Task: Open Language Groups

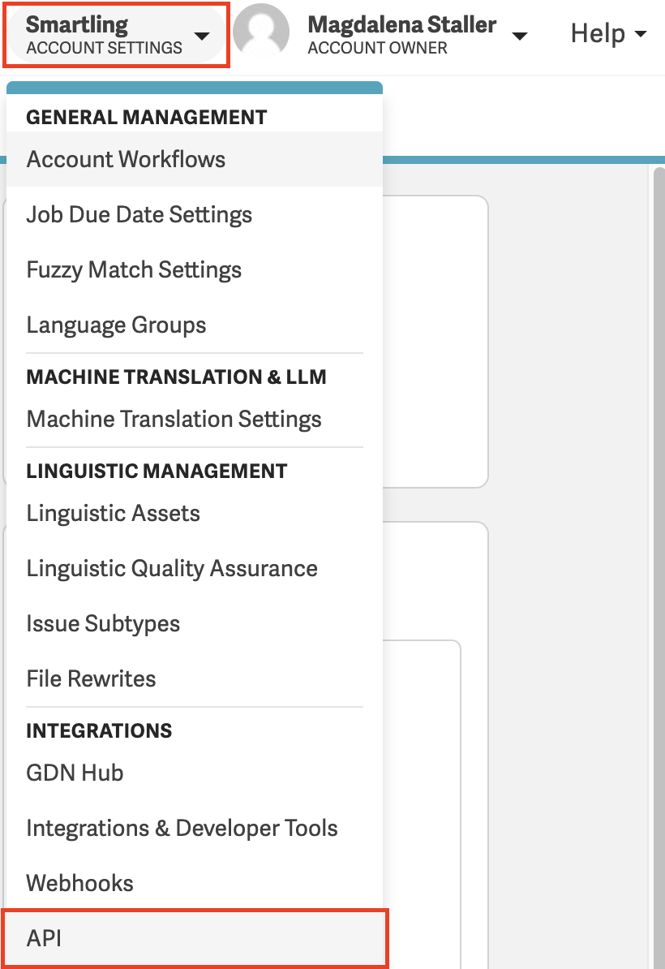Action: (x=116, y=325)
